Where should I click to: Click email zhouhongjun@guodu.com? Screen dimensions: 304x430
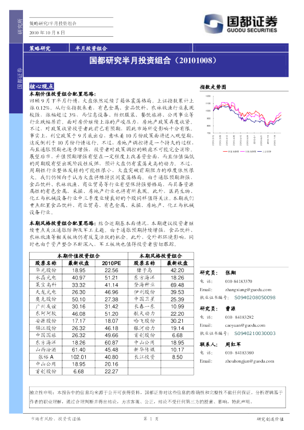click(249, 361)
